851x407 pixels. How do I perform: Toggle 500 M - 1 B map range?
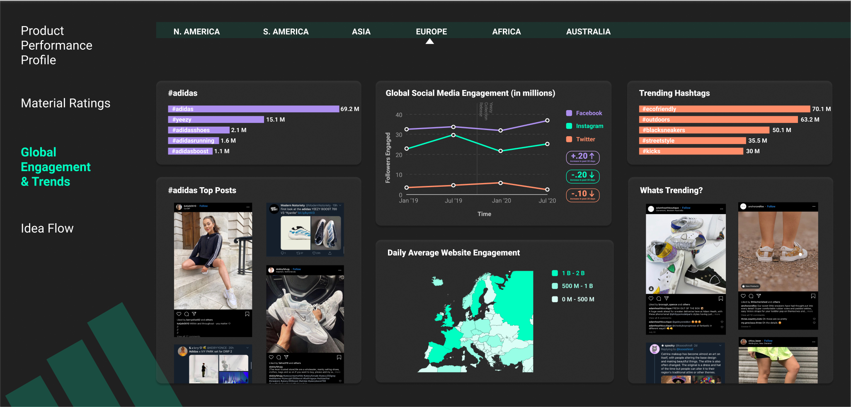(572, 286)
